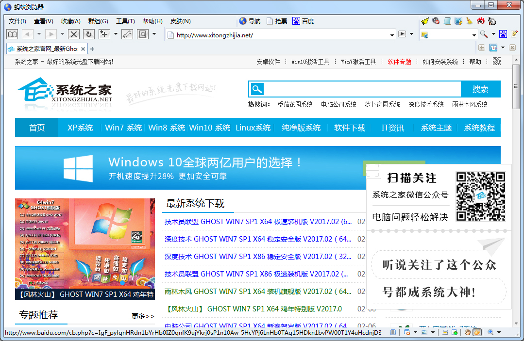
Task: Click the skin t-shirt icon
Action: pyautogui.click(x=493, y=48)
